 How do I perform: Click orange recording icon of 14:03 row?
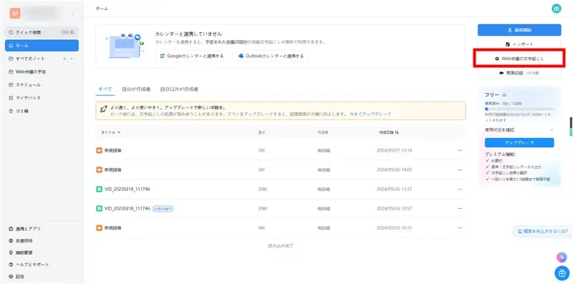coord(99,170)
